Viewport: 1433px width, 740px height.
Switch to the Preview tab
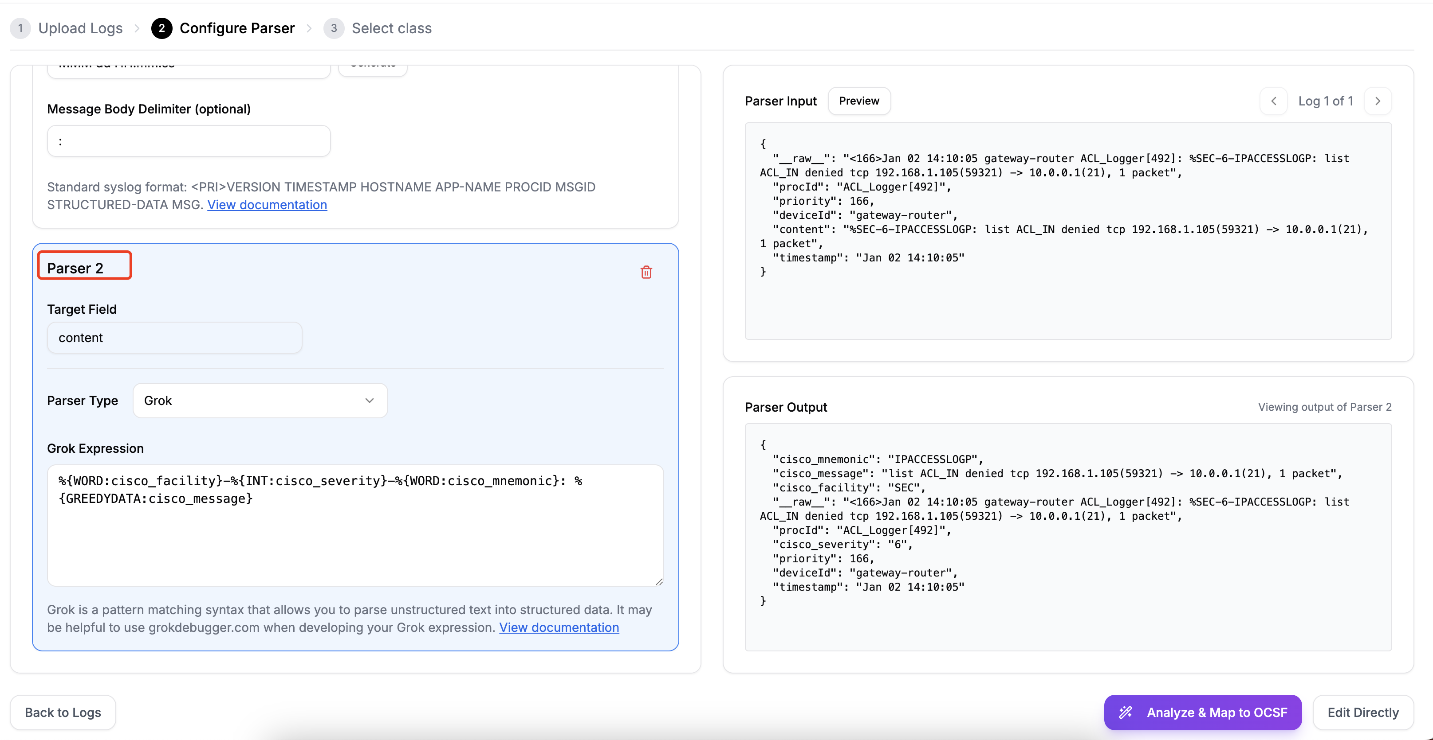(858, 101)
